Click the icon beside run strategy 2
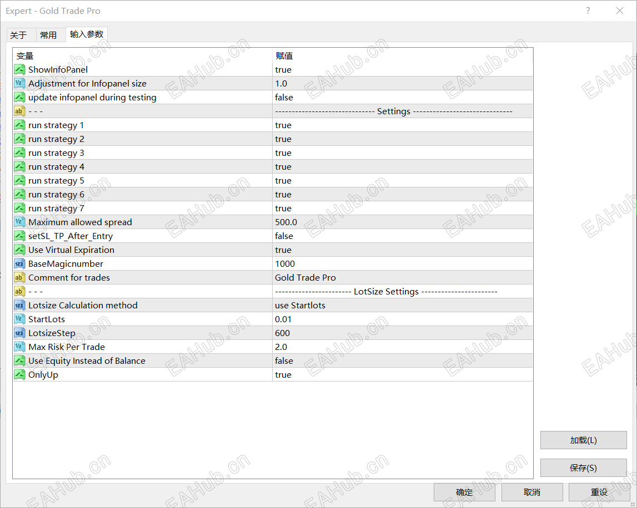Screen dimensions: 637x508 click(19, 139)
